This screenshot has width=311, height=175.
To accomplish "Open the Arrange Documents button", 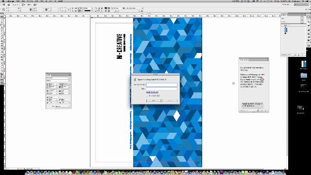I will click(35, 4).
